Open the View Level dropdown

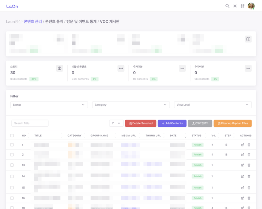click(213, 105)
